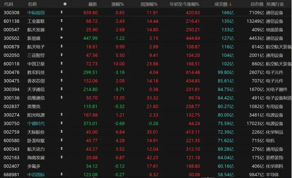Click the circle dot icon in header row
Screen dimensions: 292x178
(65, 4)
